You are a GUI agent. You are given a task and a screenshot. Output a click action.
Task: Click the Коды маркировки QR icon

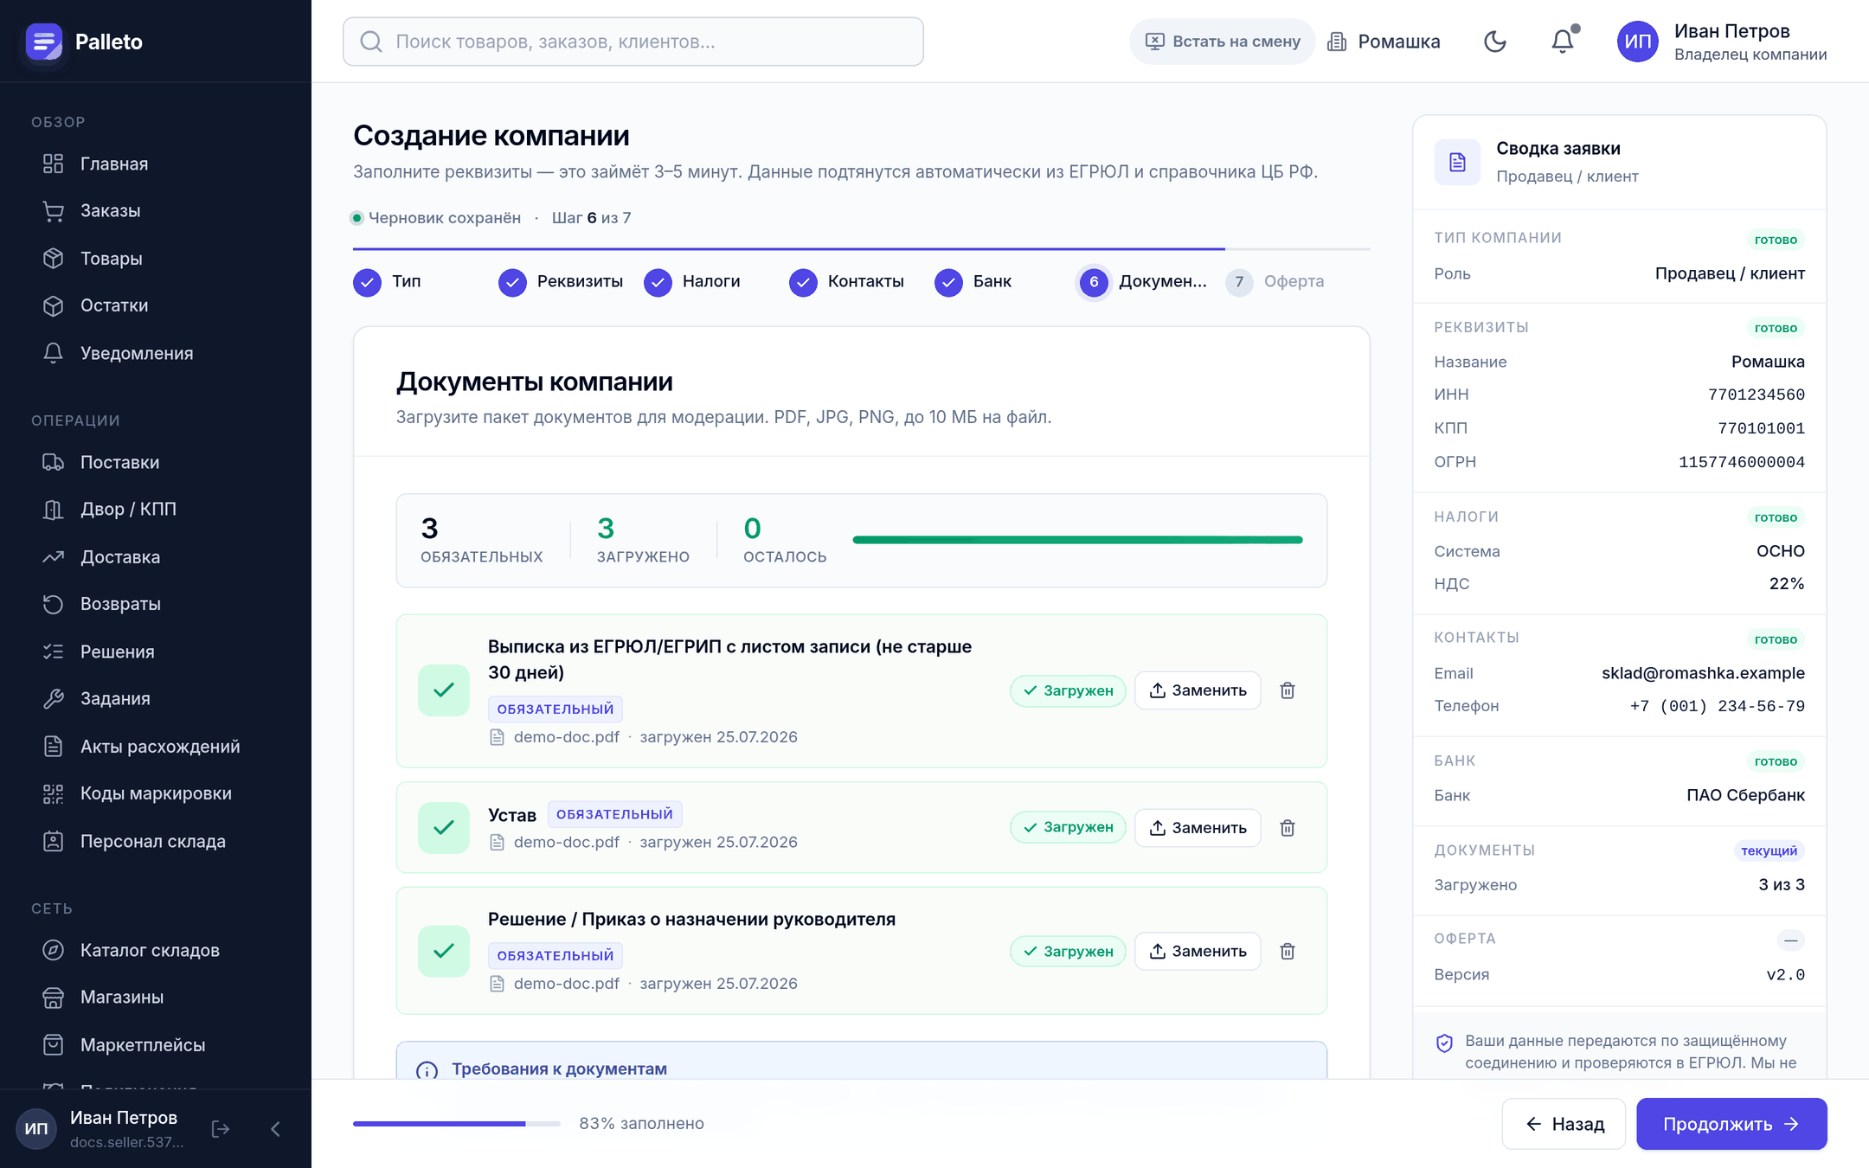(x=54, y=793)
